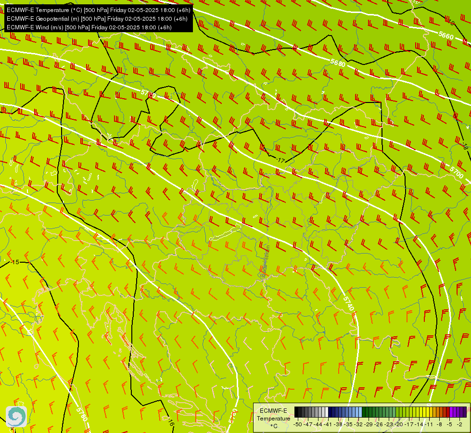Click the 5780 geopotential contour label
The width and height of the screenshot is (471, 433).
pos(82,414)
